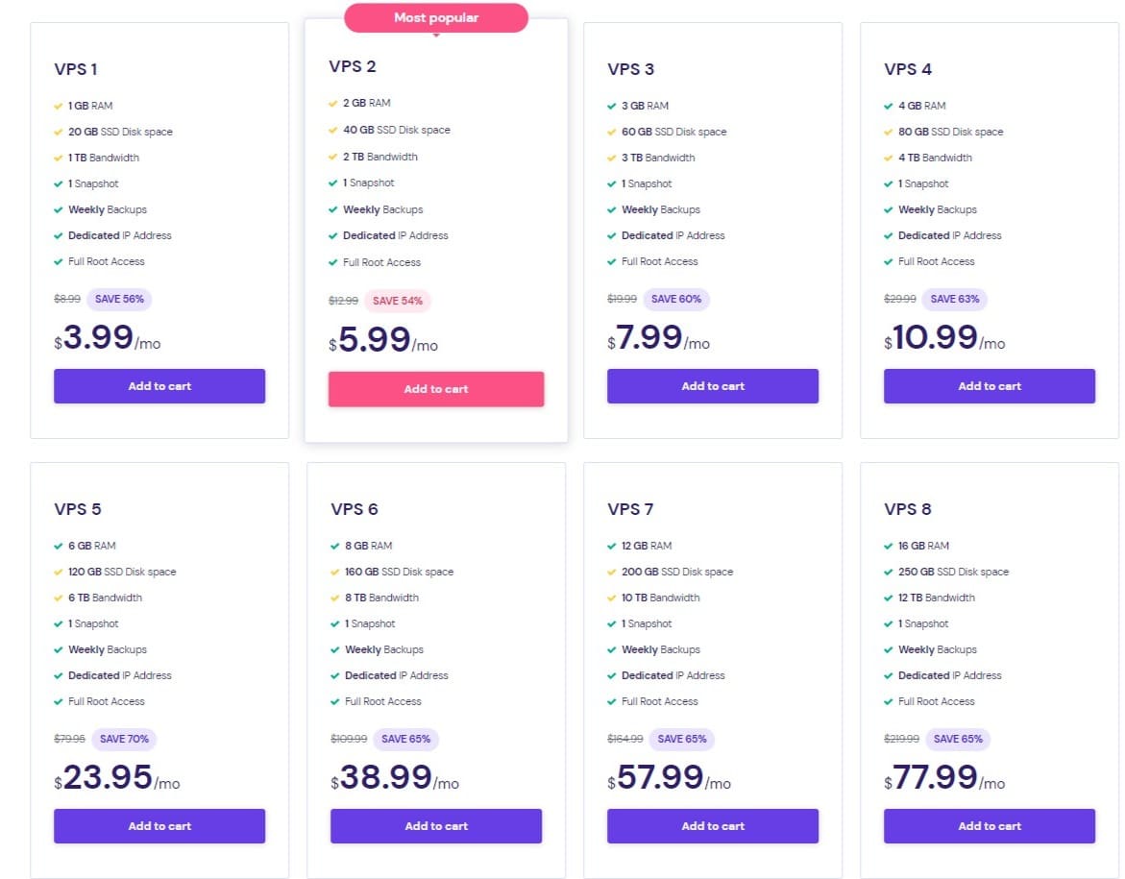Click the SAVE 63% badge on VPS 4

pyautogui.click(x=954, y=299)
